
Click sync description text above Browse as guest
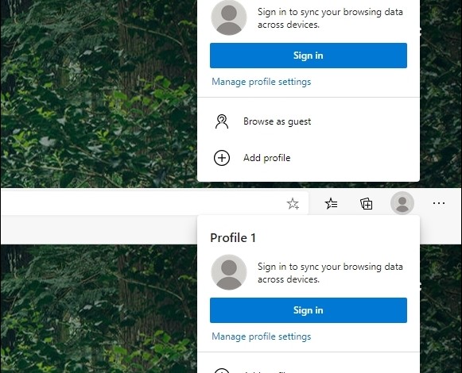coord(330,18)
